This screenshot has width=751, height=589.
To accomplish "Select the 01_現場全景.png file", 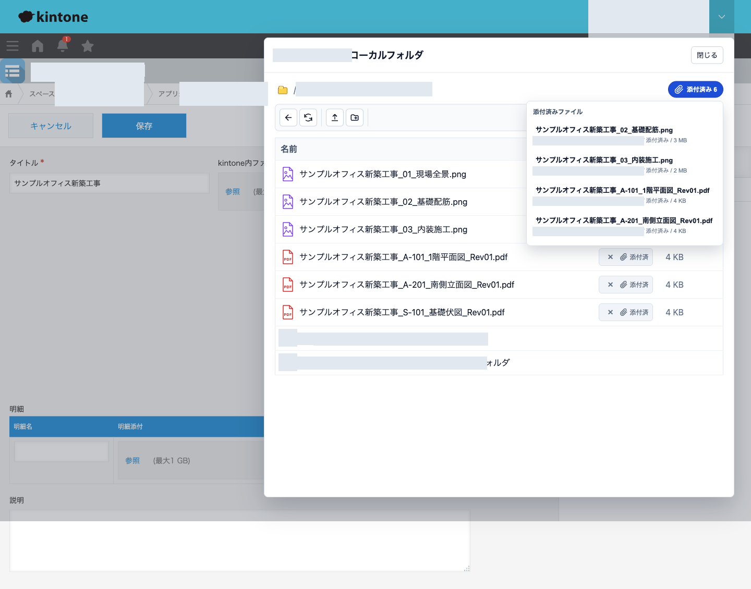I will 383,174.
